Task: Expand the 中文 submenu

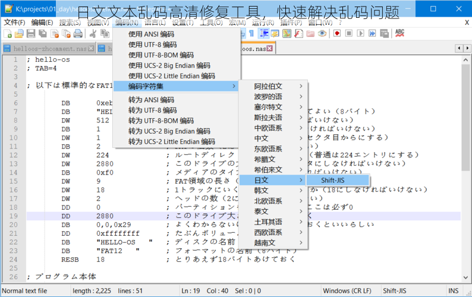Action: tap(273, 138)
